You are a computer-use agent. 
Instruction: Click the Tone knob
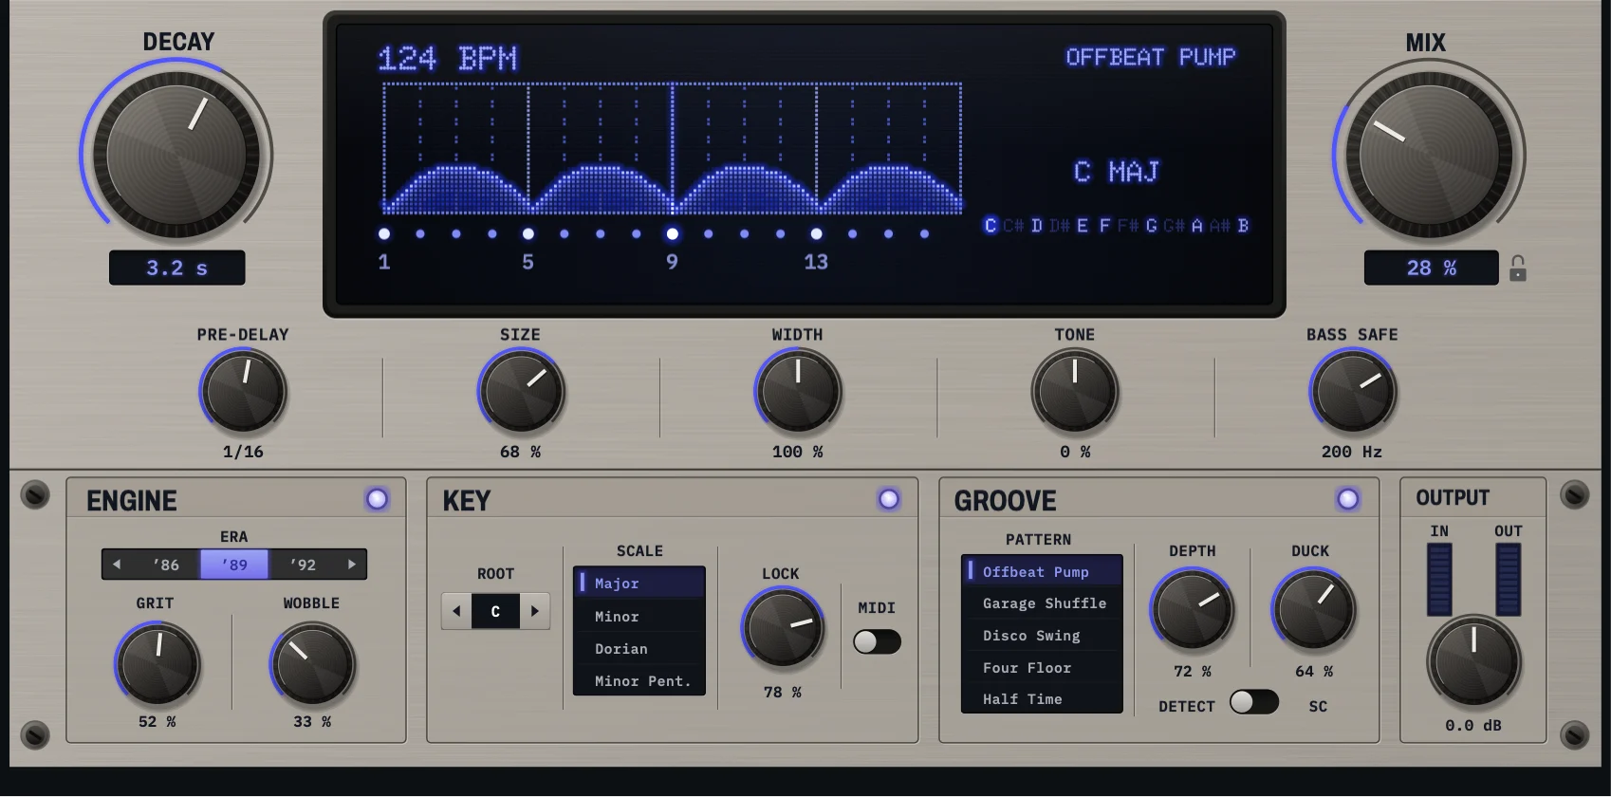click(x=1075, y=391)
